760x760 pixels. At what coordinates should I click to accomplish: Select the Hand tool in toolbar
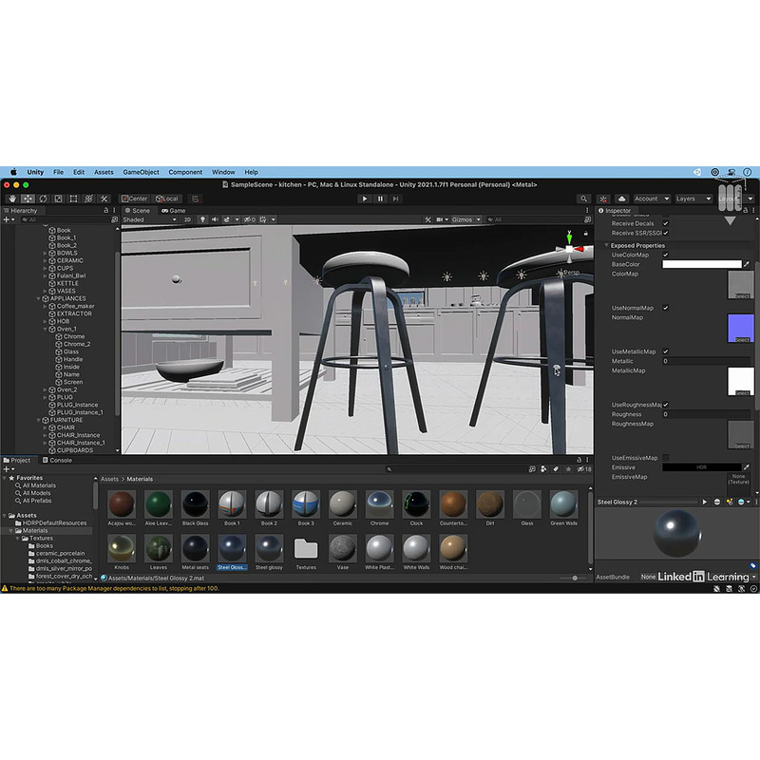tap(12, 199)
